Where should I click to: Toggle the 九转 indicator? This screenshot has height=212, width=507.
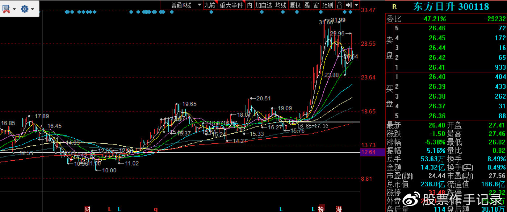coord(209,5)
